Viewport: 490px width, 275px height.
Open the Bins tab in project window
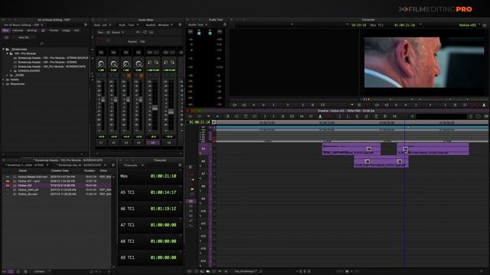[5, 31]
